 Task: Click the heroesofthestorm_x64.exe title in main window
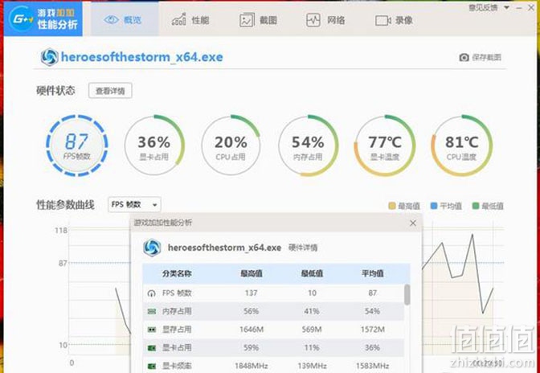142,57
